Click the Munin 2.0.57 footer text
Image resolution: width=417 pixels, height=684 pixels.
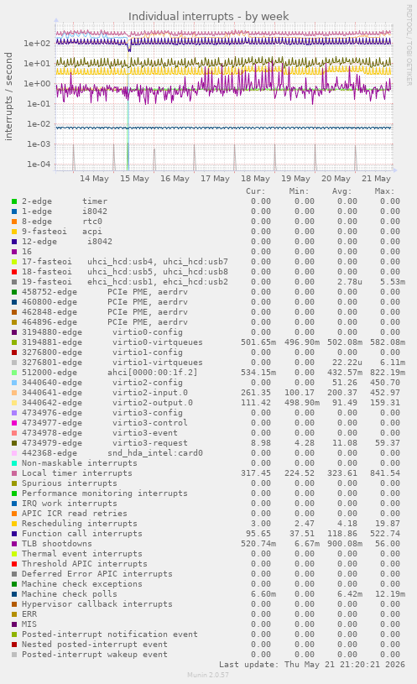[x=208, y=675]
